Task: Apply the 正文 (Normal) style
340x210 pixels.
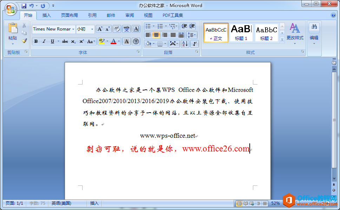Action: tap(216, 33)
